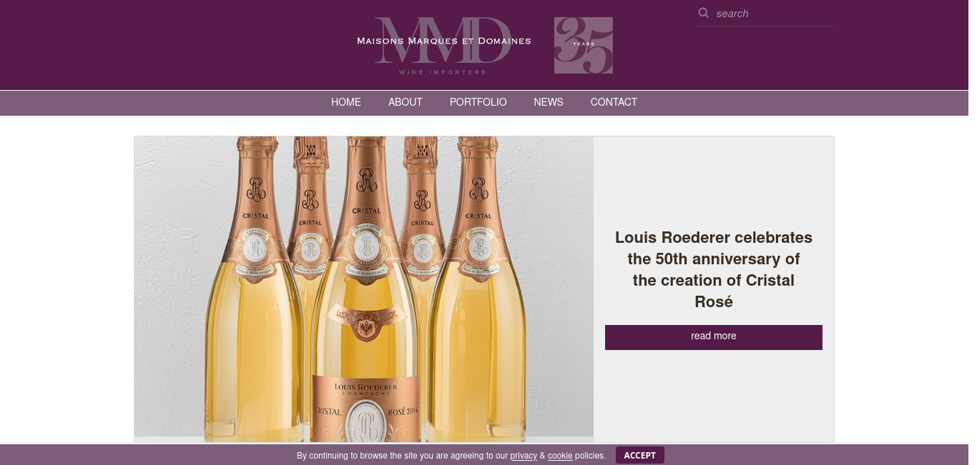
Task: Click the Wine Importers tagline under logo
Action: pos(443,72)
